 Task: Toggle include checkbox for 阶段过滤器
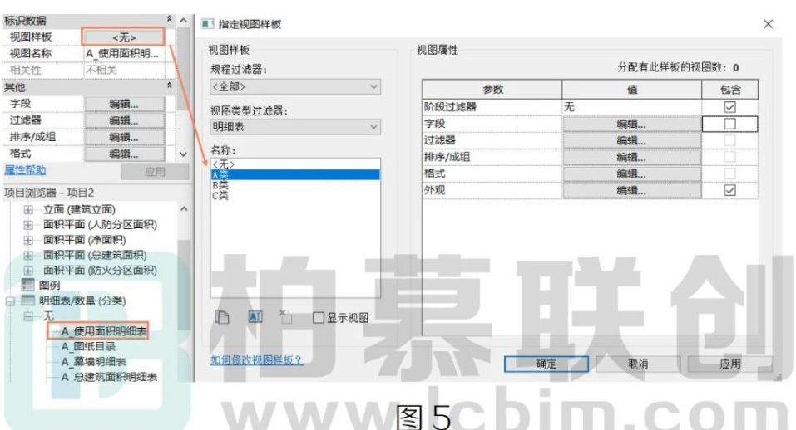point(729,107)
